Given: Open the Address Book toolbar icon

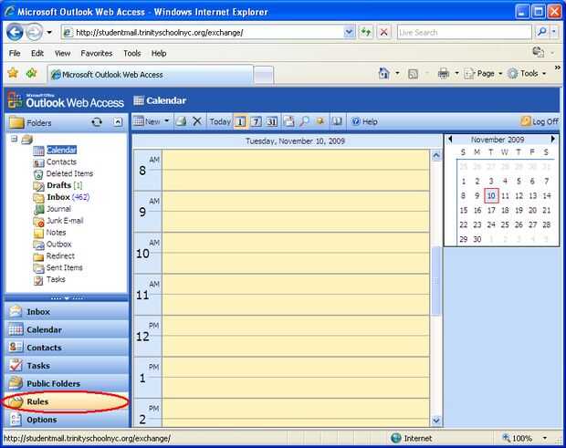Looking at the screenshot, I should pos(337,121).
